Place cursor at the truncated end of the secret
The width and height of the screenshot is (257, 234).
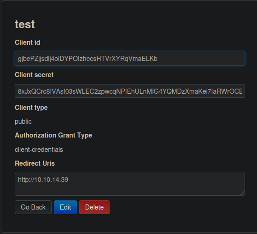coord(242,91)
